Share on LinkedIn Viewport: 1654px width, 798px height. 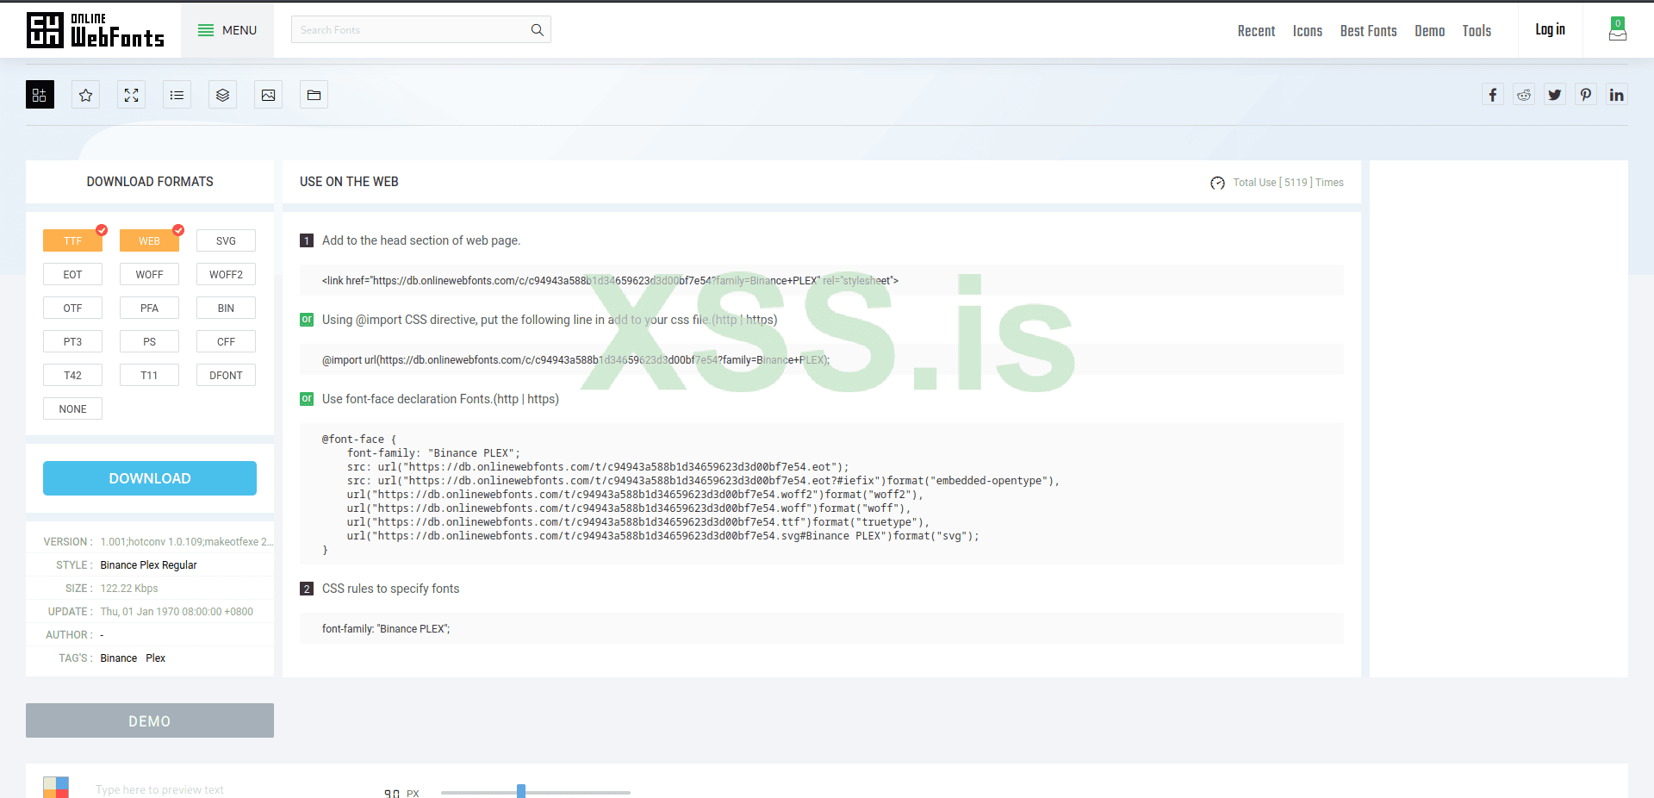pos(1617,95)
